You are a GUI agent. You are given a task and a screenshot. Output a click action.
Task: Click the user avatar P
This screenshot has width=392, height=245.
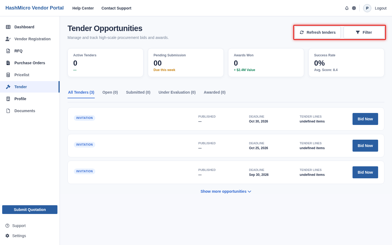(x=367, y=8)
